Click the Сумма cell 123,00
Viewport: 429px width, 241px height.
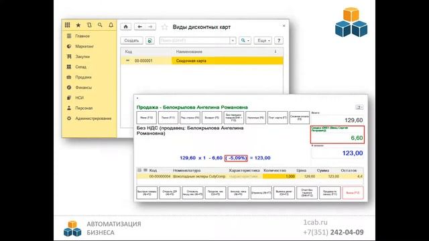[x=334, y=177]
